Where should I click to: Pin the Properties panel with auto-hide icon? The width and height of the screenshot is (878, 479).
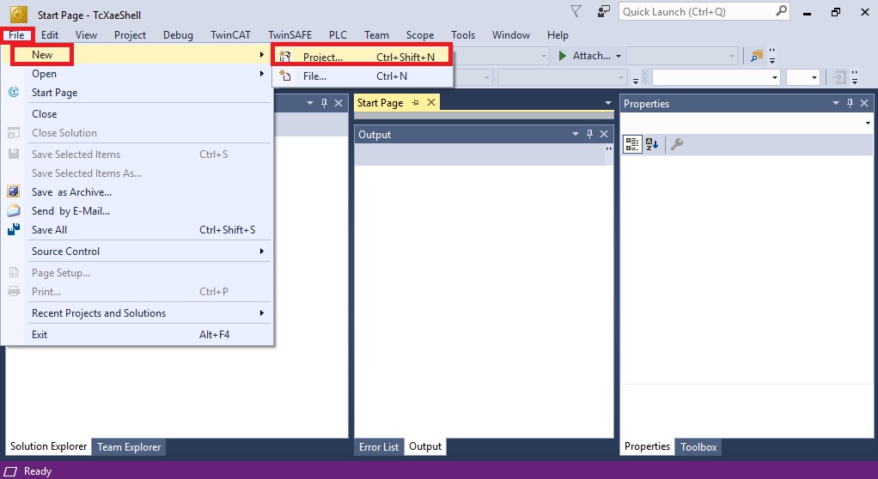[850, 103]
